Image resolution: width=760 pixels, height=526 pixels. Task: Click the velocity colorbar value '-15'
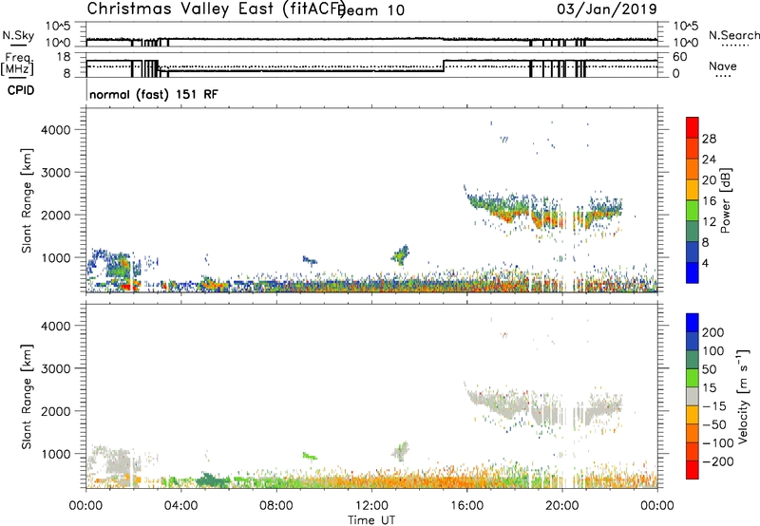[x=714, y=405]
